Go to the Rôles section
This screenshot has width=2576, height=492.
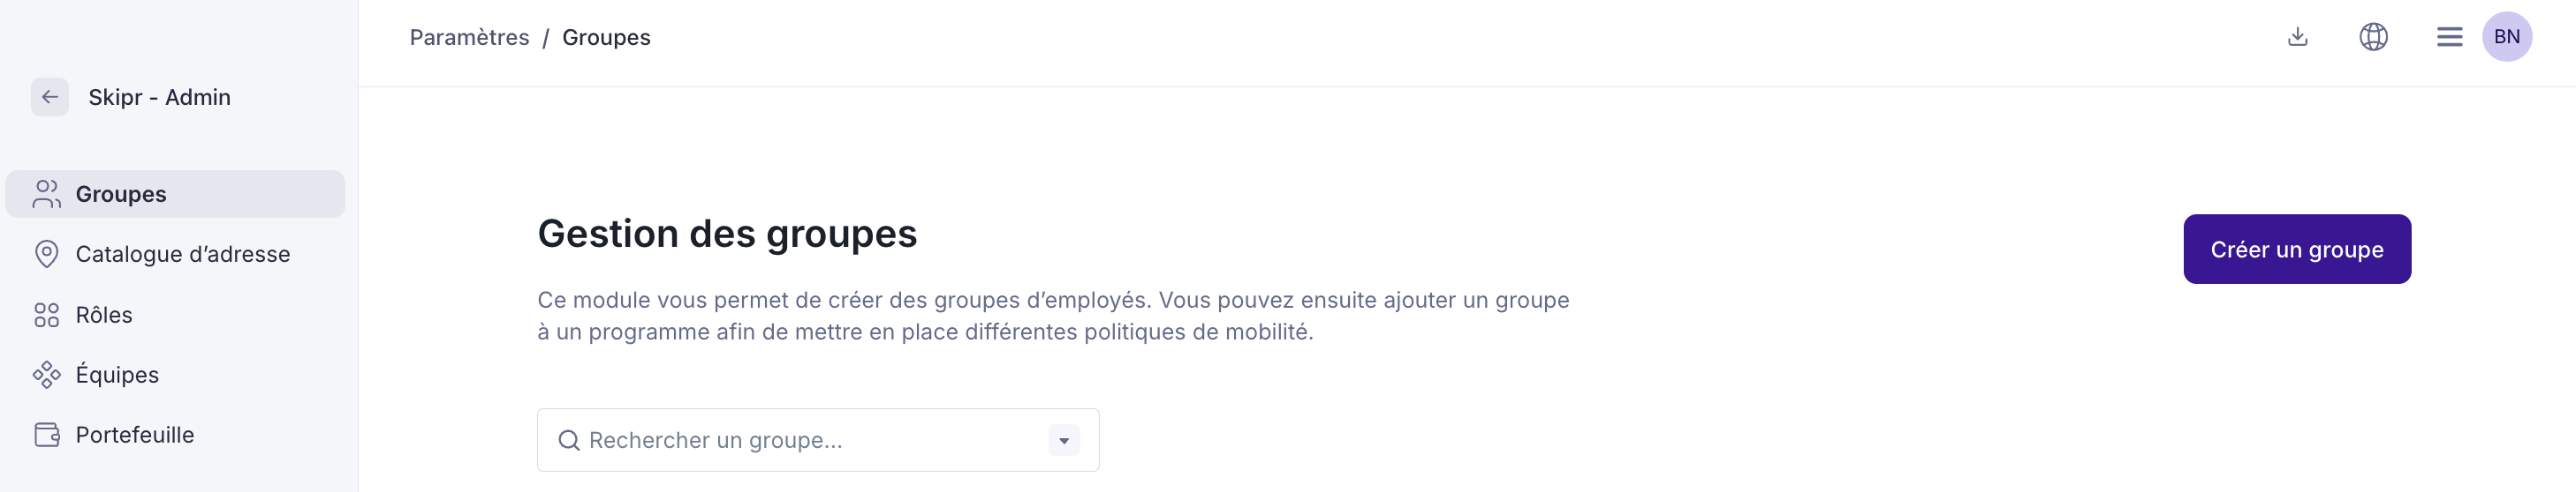point(104,316)
